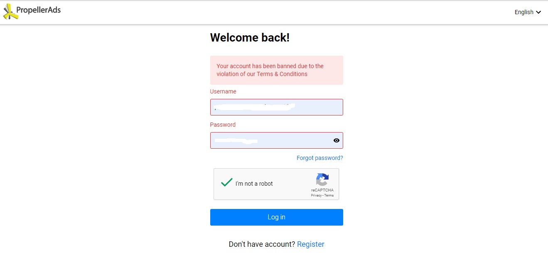Click the Password field label
This screenshot has width=548, height=253.
click(x=223, y=125)
